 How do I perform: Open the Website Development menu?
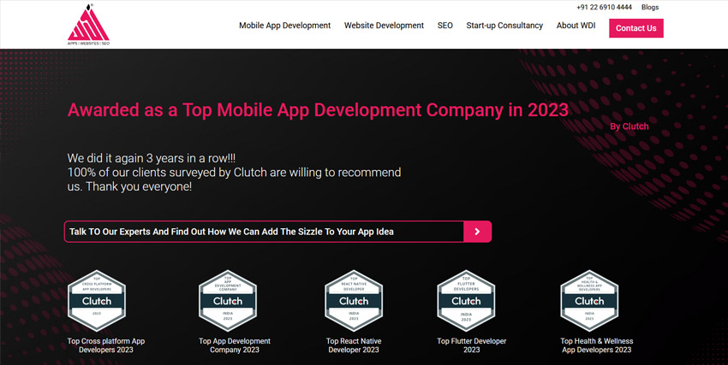[x=384, y=26]
